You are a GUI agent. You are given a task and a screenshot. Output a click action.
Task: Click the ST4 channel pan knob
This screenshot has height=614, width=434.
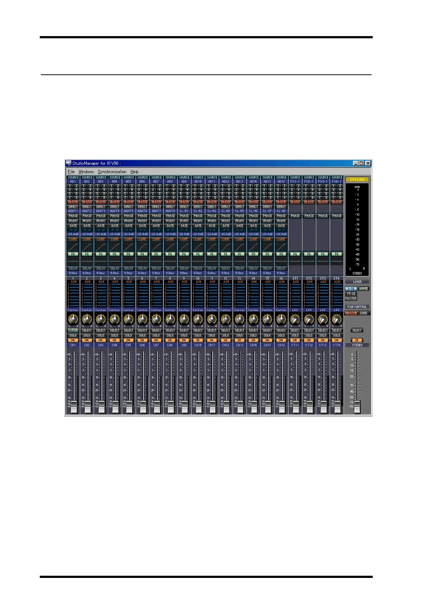[337, 319]
